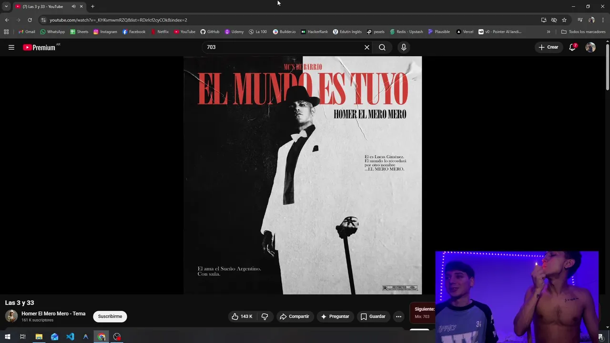Screen dimensions: 610x343
Task: Open the Vercel bookmark
Action: [465, 32]
